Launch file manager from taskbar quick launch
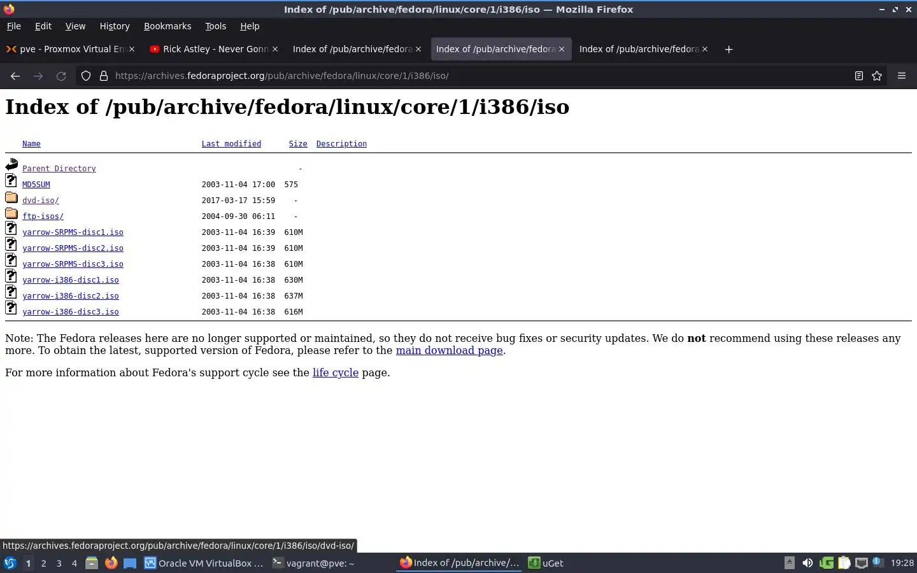Viewport: 917px width, 573px height. [92, 563]
